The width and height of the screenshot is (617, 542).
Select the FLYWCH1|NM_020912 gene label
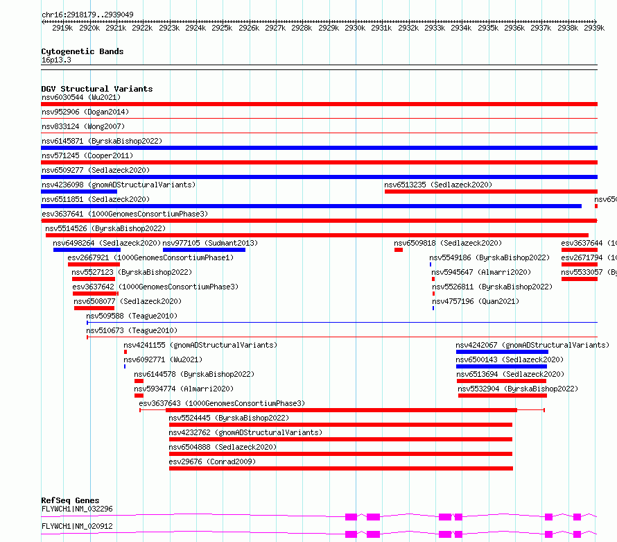tap(77, 526)
